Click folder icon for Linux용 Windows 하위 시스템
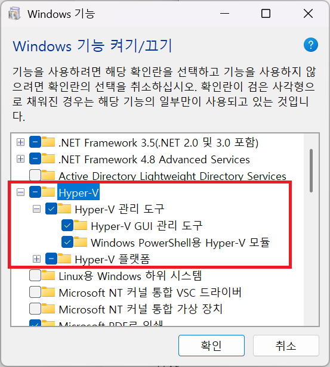Screen dimensions: 330x367 coord(48,275)
